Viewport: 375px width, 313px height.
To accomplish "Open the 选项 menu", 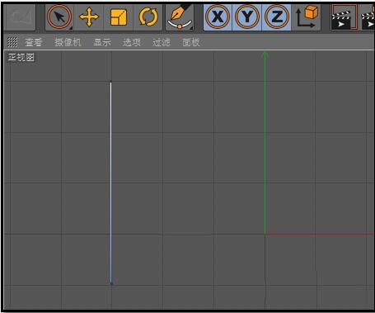I will [132, 42].
